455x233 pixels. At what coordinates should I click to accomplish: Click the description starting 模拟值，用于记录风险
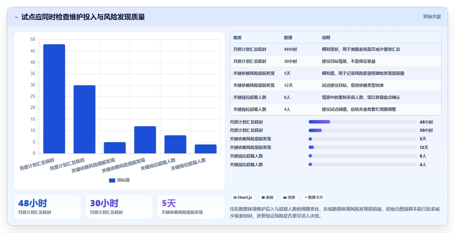point(363,73)
